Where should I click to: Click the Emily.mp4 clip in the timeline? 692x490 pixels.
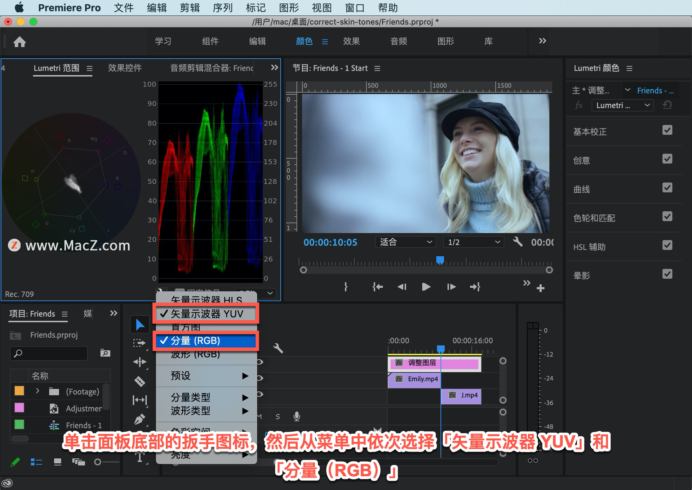(x=414, y=379)
